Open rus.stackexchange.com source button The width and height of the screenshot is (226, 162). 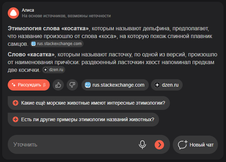pos(115,85)
